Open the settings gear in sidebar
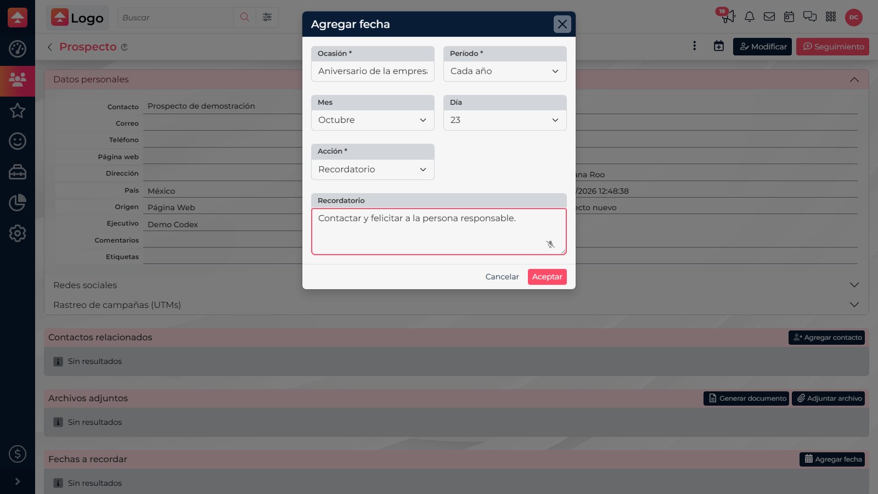The height and width of the screenshot is (494, 878). tap(18, 233)
